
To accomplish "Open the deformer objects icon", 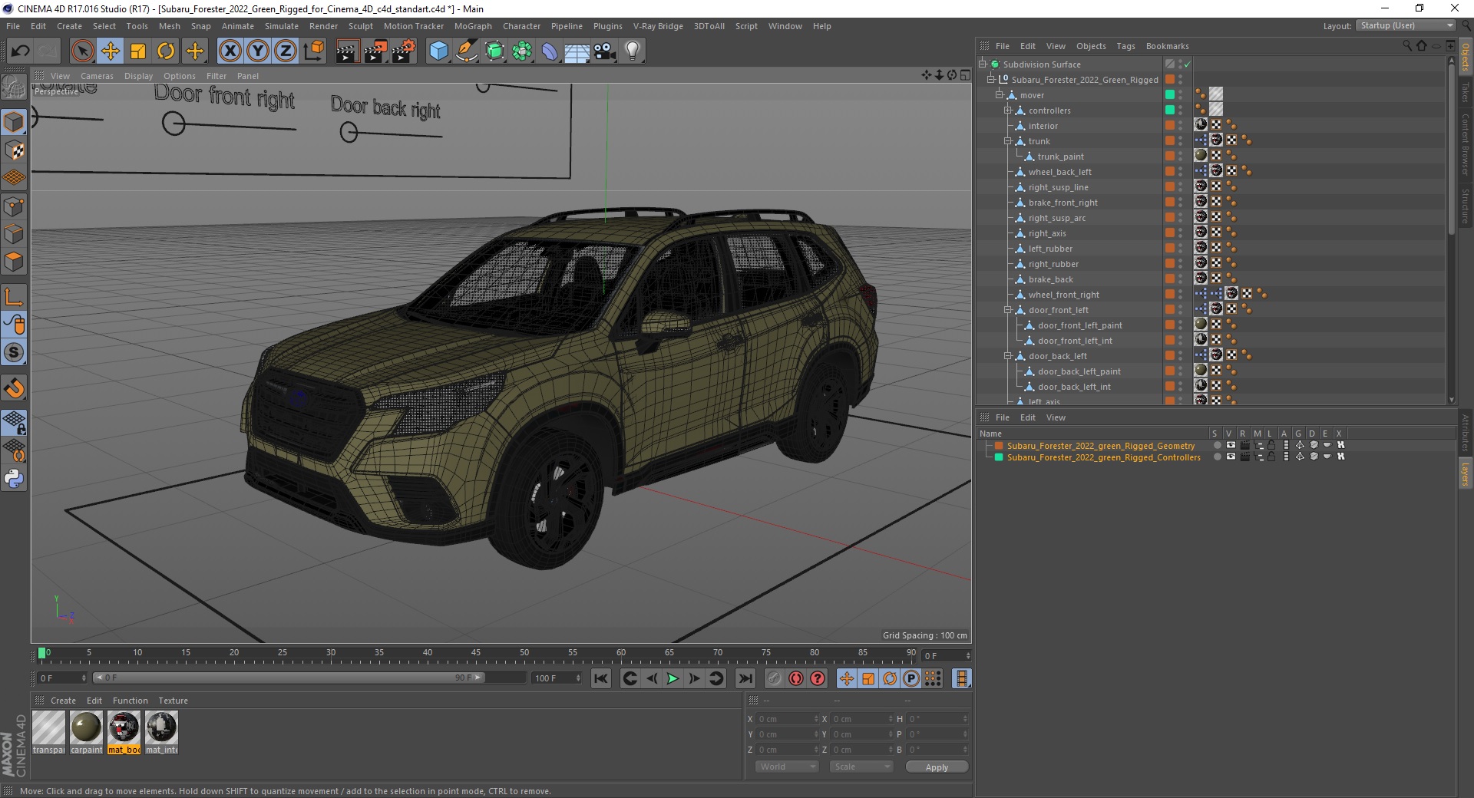I will 550,51.
